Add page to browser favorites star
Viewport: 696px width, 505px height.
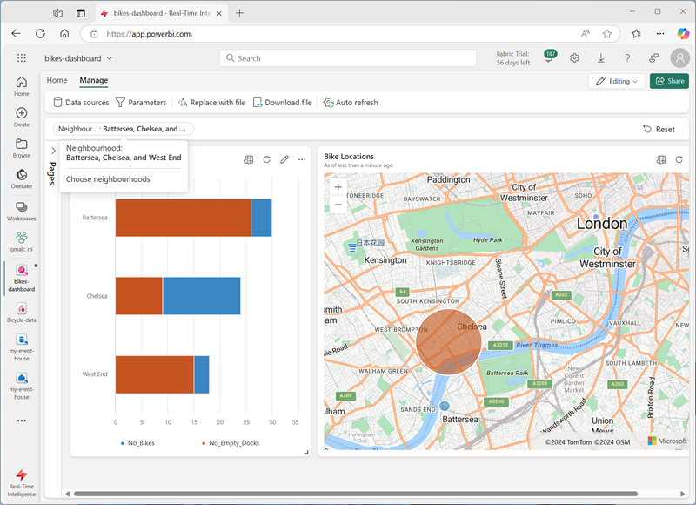pos(606,34)
